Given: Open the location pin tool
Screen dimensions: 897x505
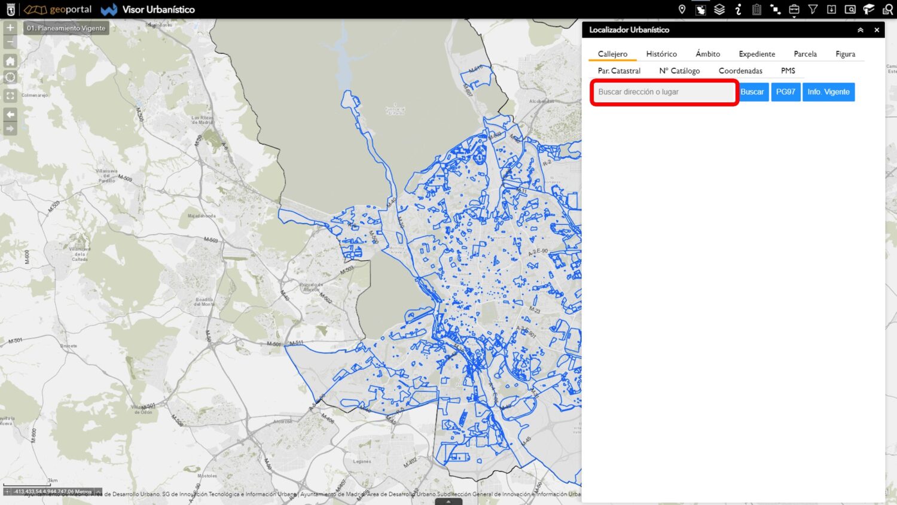Looking at the screenshot, I should (x=682, y=10).
